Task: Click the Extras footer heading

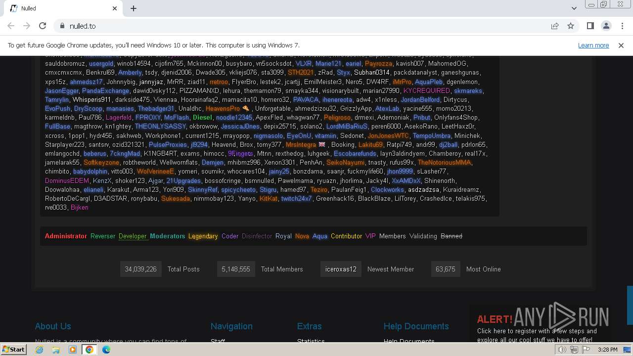Action: [309, 326]
